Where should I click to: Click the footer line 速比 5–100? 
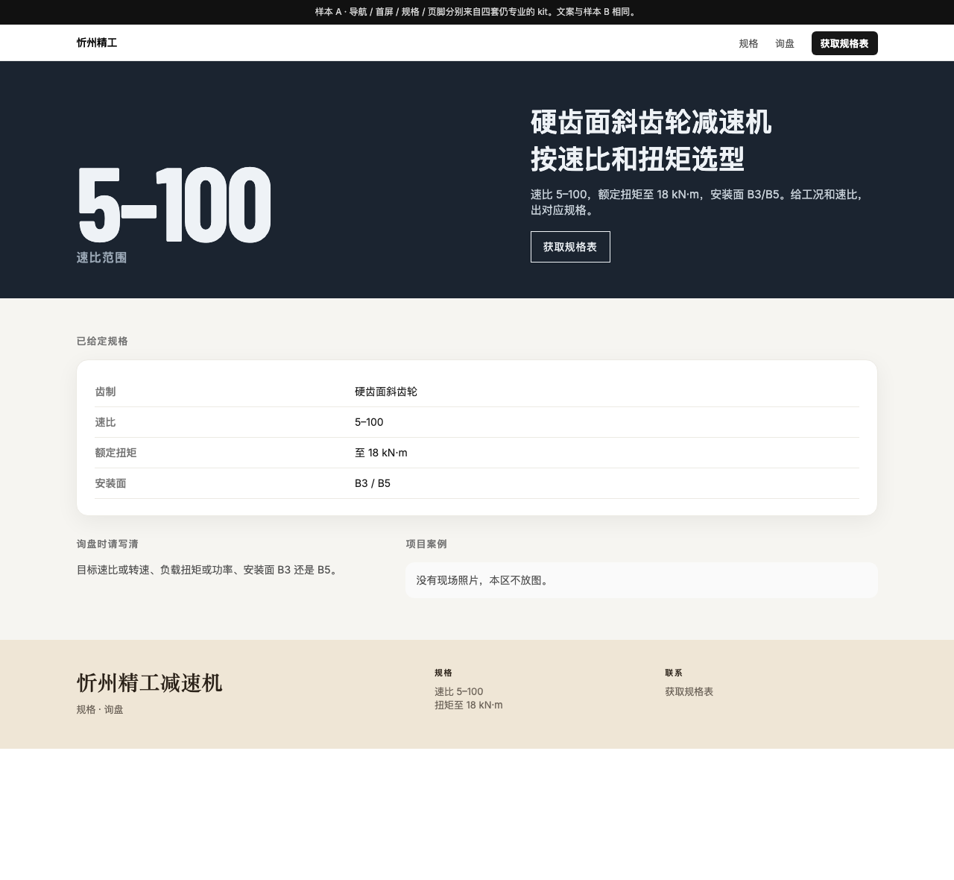tap(459, 691)
